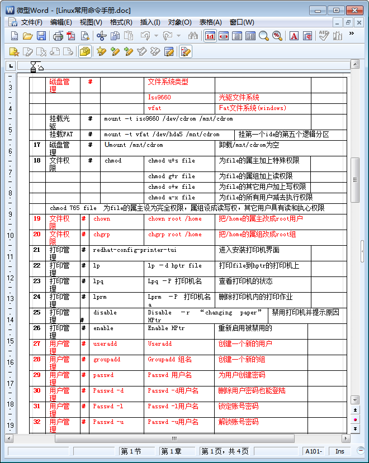Go to next comment icon
This screenshot has height=463, width=369.
[68, 52]
